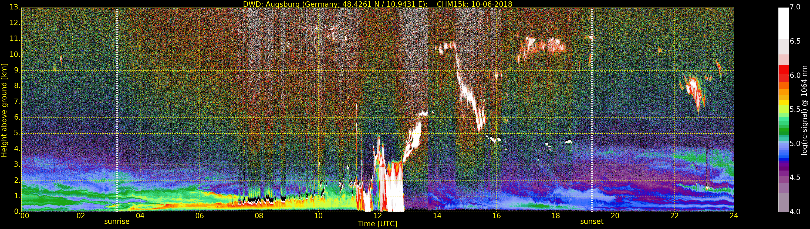
Task: Click the time axis tick '16'
Action: pyautogui.click(x=497, y=216)
